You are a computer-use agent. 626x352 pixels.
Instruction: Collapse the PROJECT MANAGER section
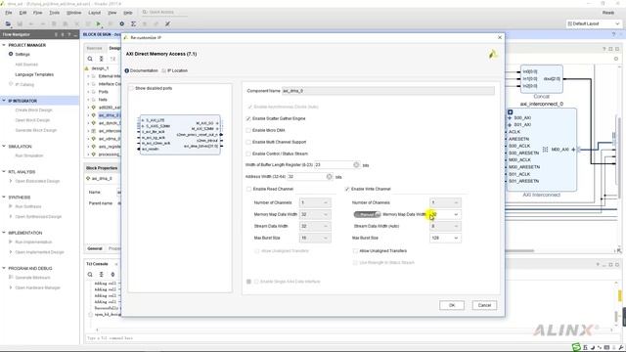pos(4,45)
